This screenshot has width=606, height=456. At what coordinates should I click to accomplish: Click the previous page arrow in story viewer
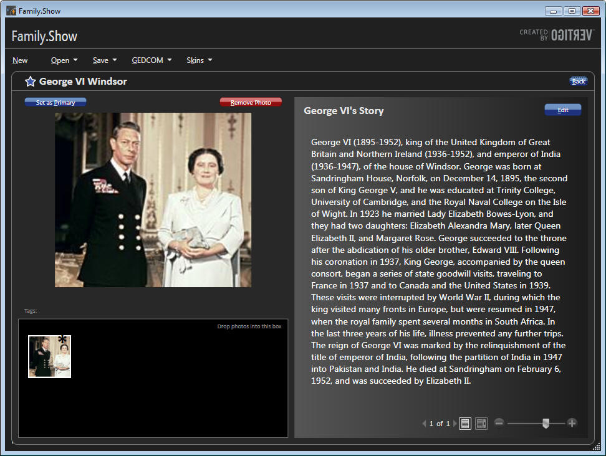[424, 424]
